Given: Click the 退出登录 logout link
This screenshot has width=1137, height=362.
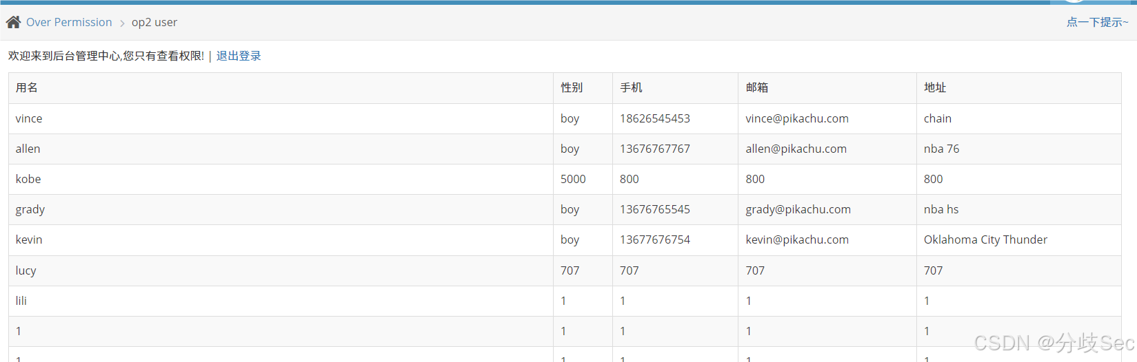Looking at the screenshot, I should pos(239,56).
